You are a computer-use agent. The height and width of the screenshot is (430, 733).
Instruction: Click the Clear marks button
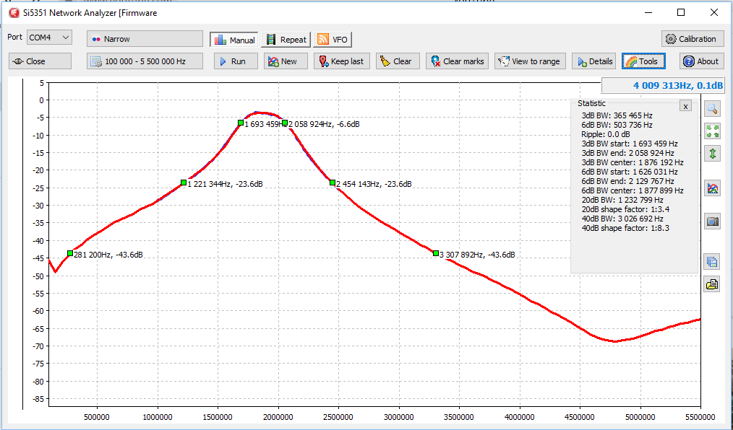457,61
